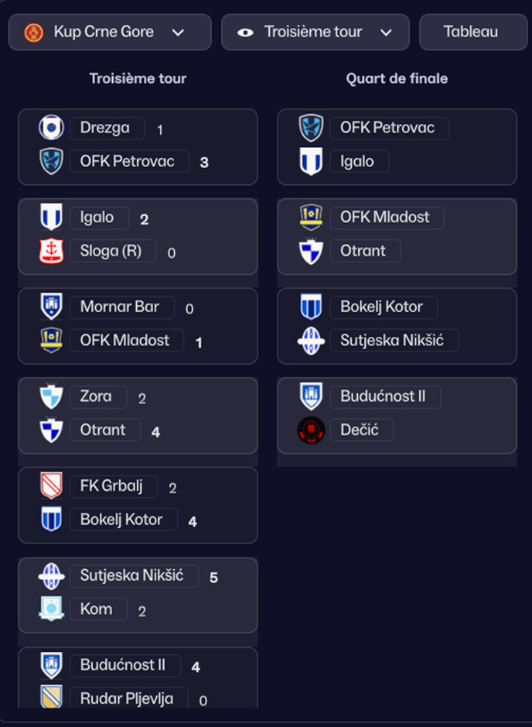
Task: Click the FK Grbalj team badge
Action: [x=51, y=487]
